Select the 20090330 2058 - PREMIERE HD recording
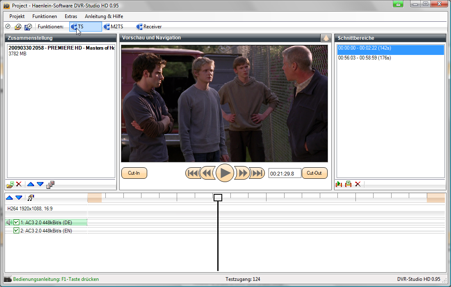451x287 pixels. point(61,50)
